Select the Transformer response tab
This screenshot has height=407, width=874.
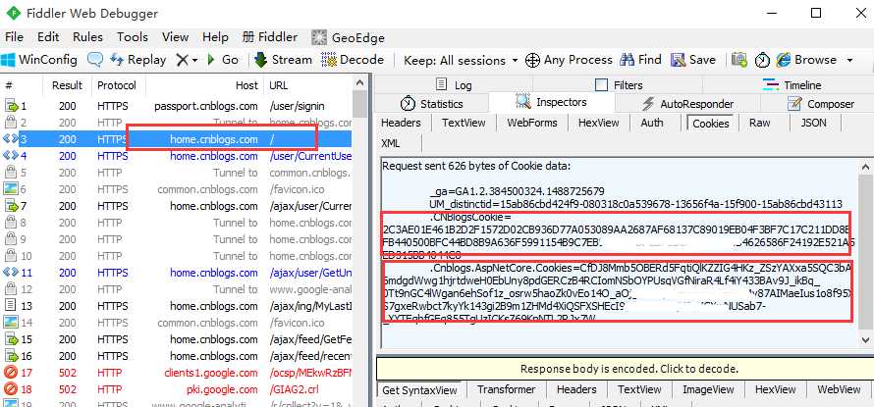click(x=506, y=389)
